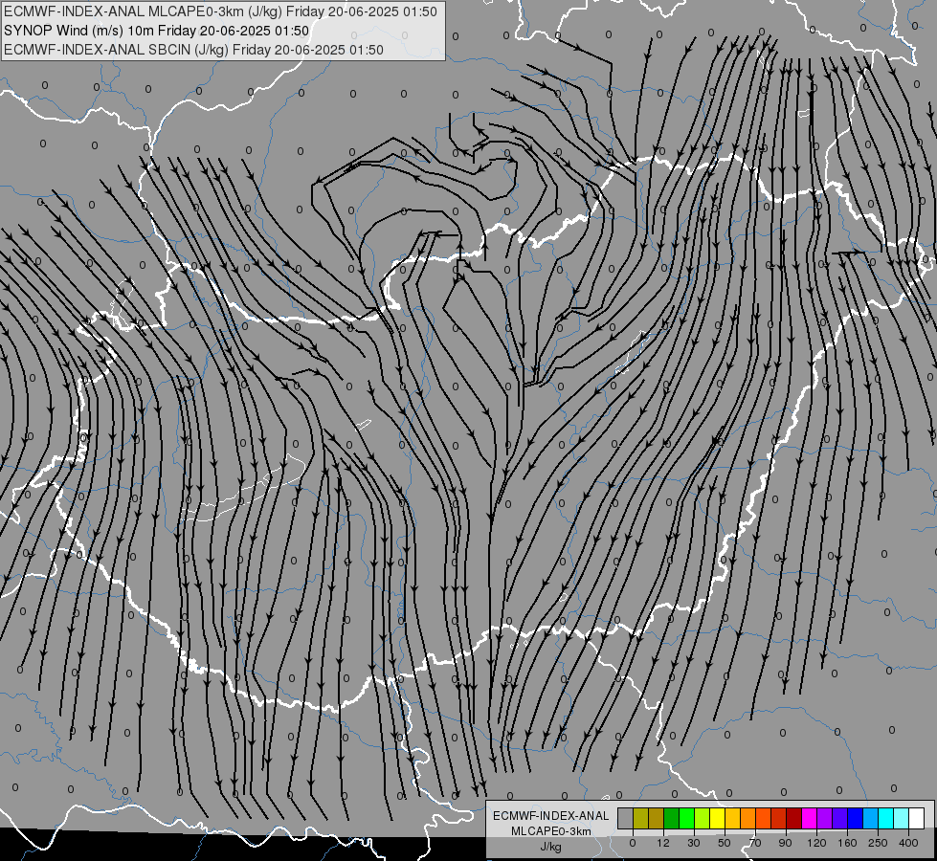Click the ECMWF-INDEX-ANAL label in the legend
This screenshot has width=937, height=861.
coord(551,816)
